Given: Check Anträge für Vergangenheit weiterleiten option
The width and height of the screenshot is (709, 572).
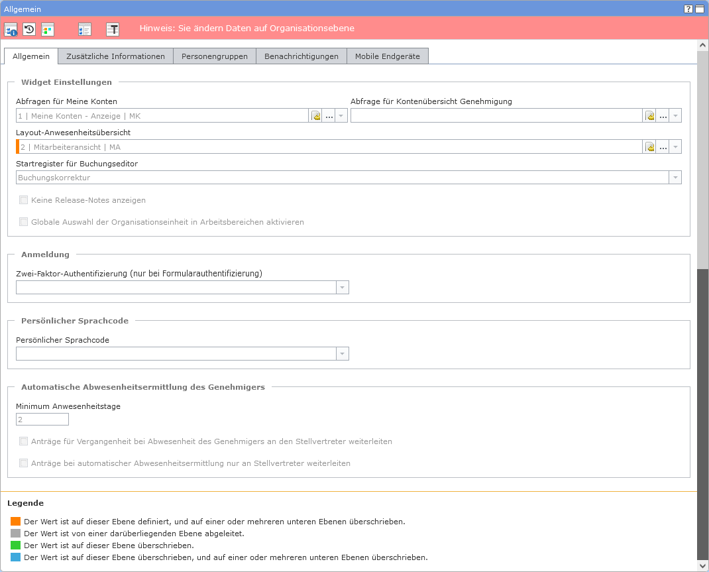Looking at the screenshot, I should pyautogui.click(x=24, y=441).
